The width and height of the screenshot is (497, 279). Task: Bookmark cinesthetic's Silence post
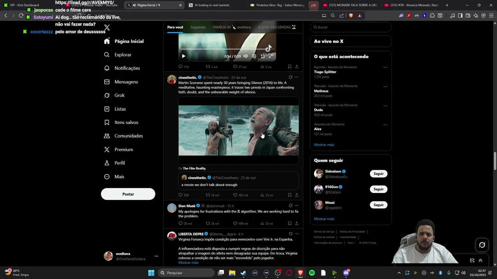(290, 195)
